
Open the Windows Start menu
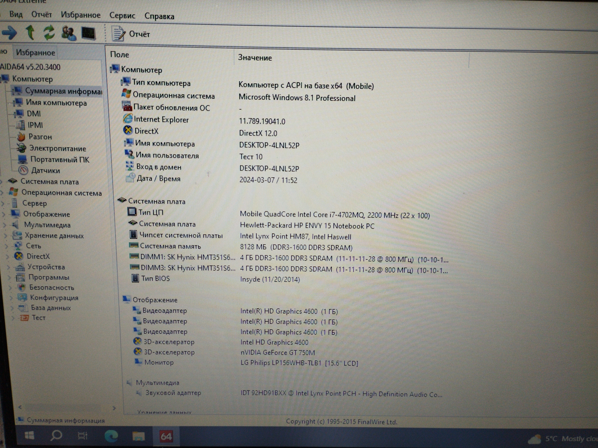(29, 435)
